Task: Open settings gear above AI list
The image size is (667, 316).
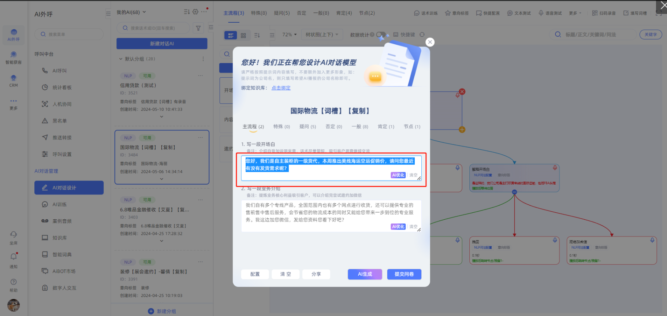Action: [195, 12]
